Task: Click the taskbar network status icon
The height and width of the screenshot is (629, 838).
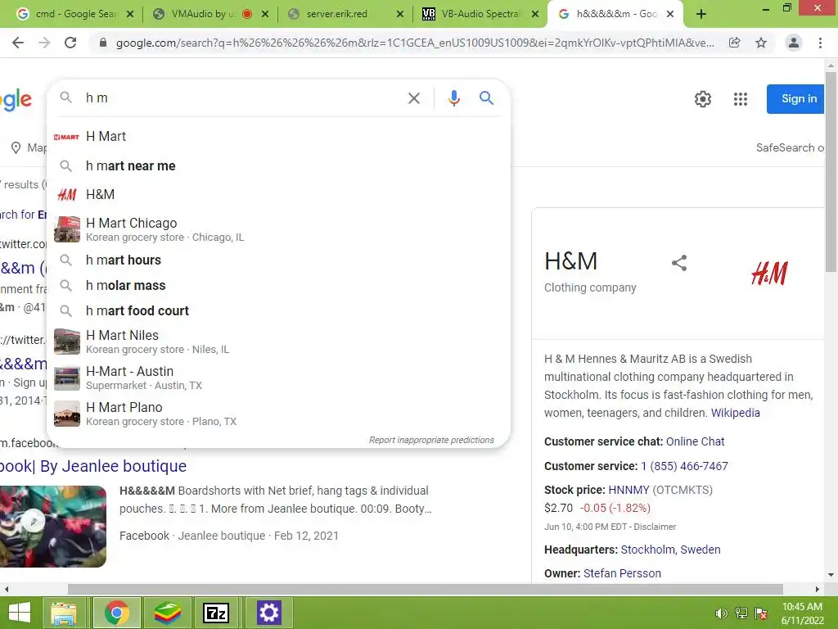Action: (x=741, y=613)
